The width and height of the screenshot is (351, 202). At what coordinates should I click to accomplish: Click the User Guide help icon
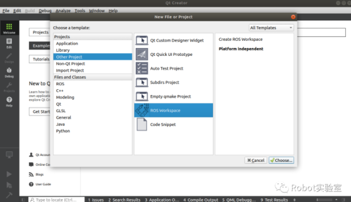point(31,184)
